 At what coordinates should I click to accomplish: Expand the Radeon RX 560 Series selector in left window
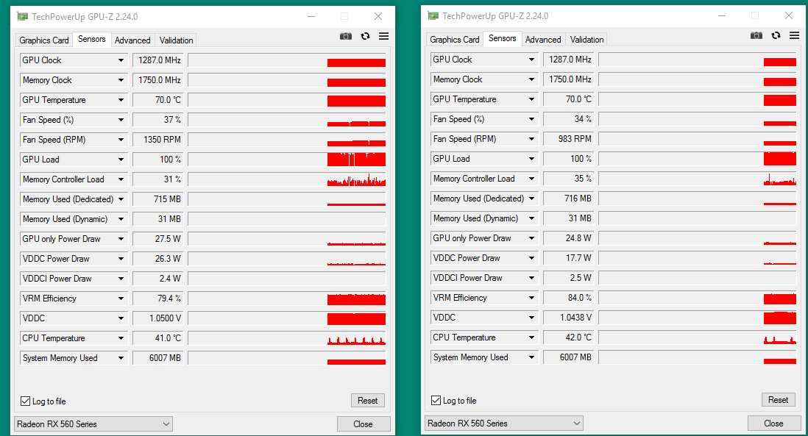click(166, 424)
